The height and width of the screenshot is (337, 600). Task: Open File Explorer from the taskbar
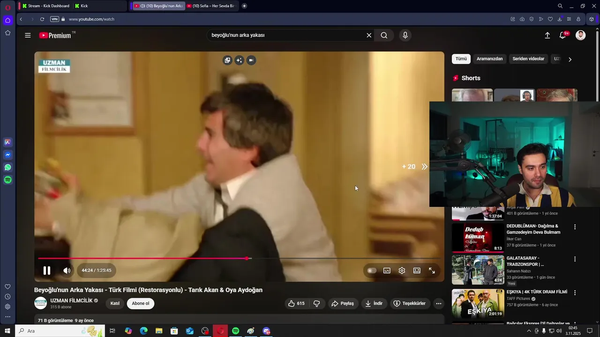[x=159, y=331]
